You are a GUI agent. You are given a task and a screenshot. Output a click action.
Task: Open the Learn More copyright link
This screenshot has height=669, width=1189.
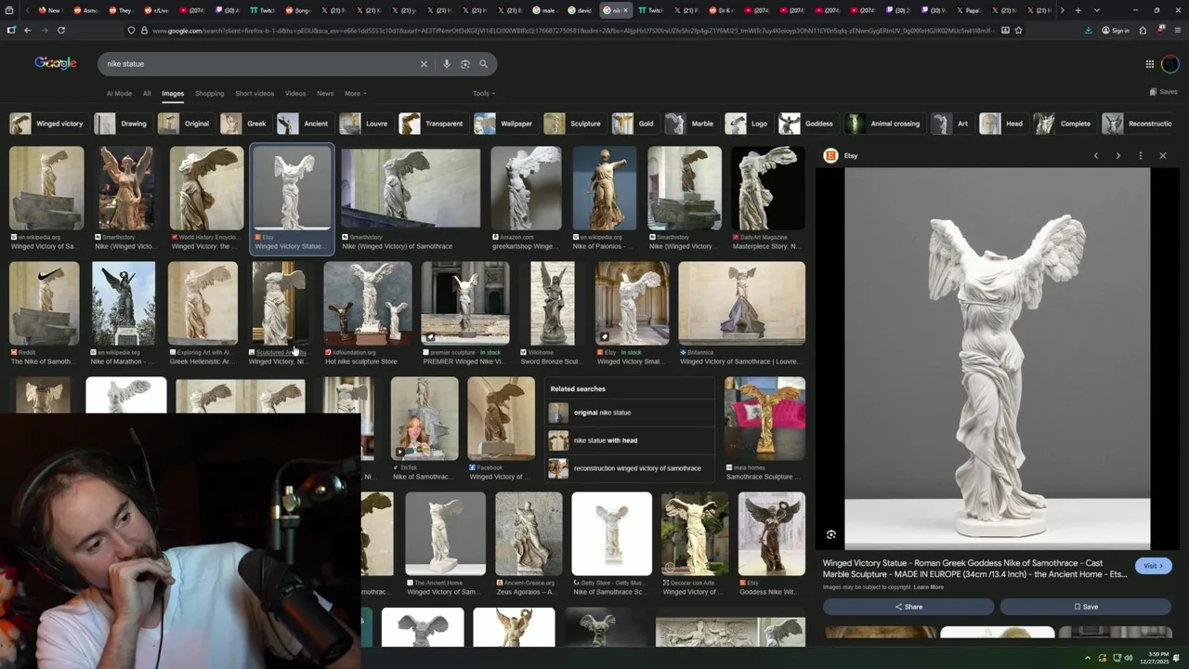click(929, 587)
